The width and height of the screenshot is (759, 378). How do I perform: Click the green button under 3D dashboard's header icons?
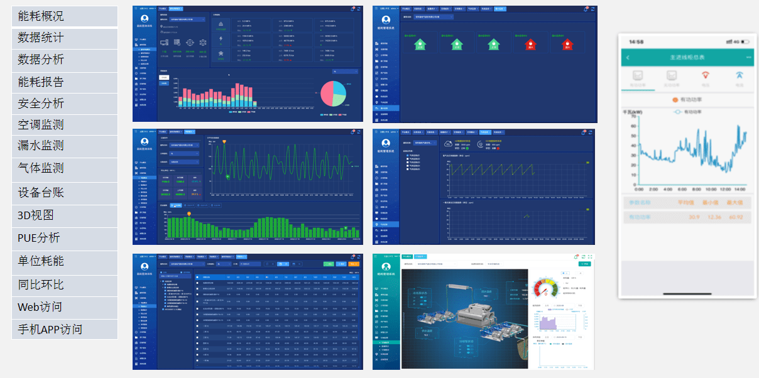pyautogui.click(x=584, y=264)
